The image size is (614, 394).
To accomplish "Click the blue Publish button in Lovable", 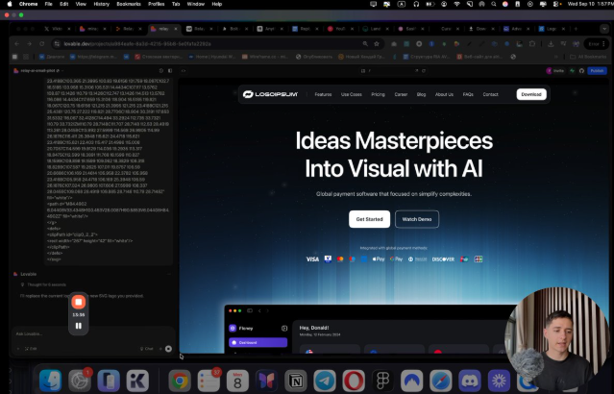I will [x=597, y=71].
